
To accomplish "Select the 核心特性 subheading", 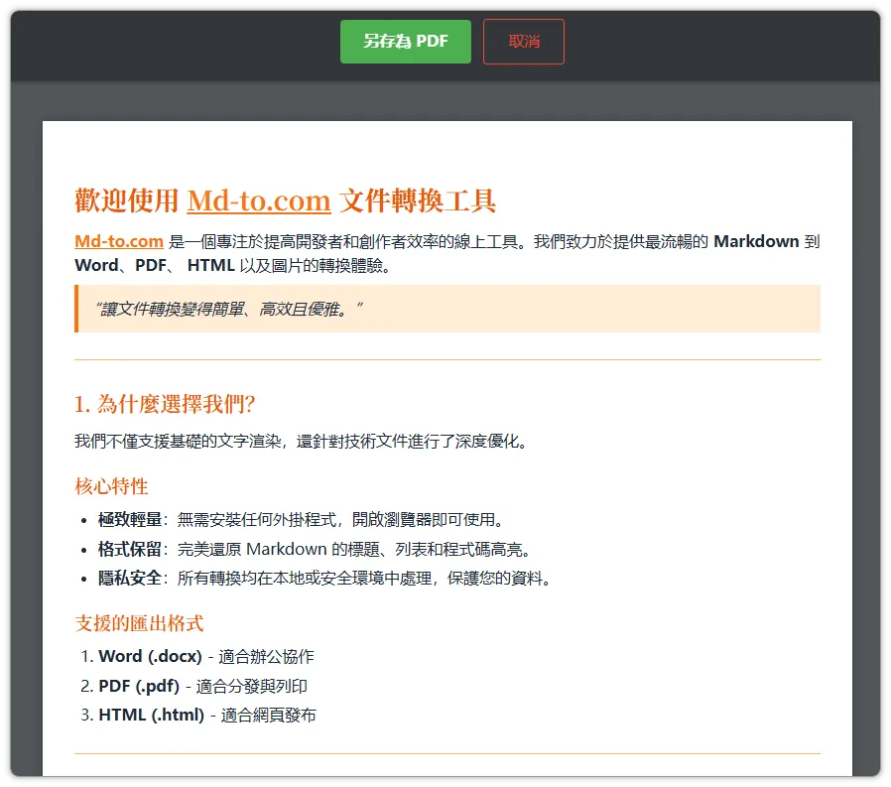I will [x=111, y=486].
